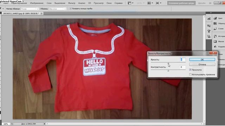This screenshot has height=126, width=225.
Task: Click the screen mode icon in the top bar
Action: click(x=157, y=3)
